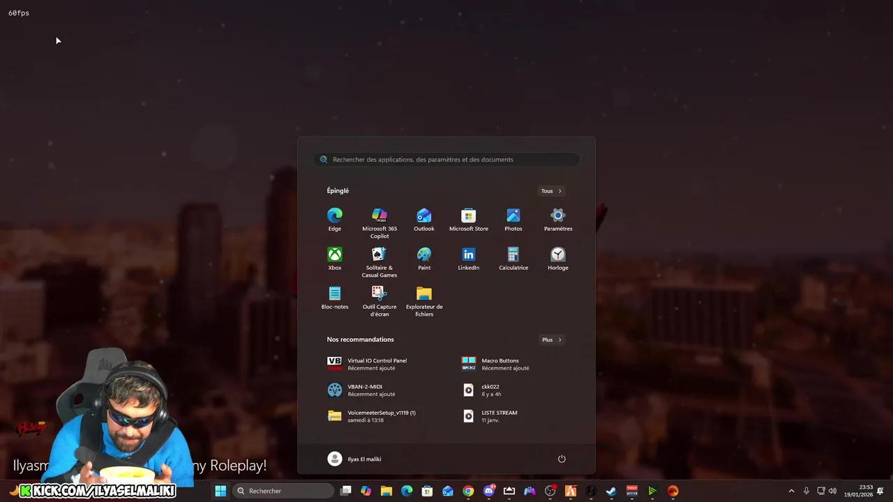Show all apps with Tous button
Viewport: 893px width, 502px height.
pyautogui.click(x=551, y=191)
